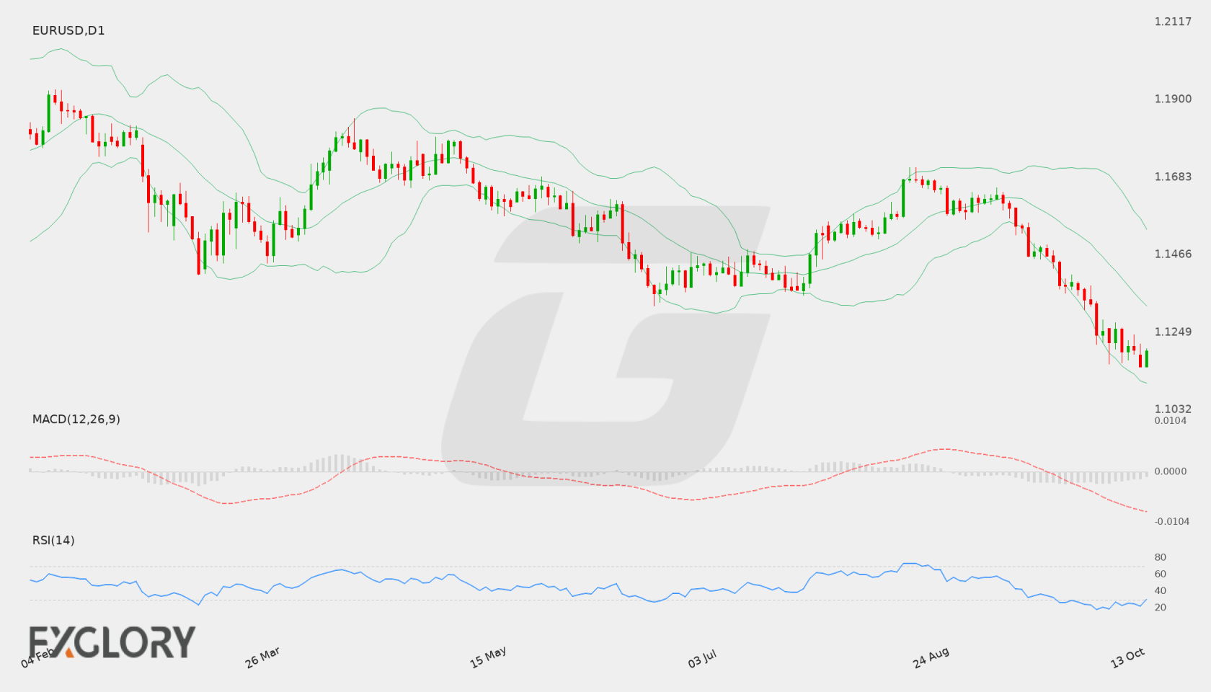Click the 1.2117 price axis label

(x=1173, y=22)
